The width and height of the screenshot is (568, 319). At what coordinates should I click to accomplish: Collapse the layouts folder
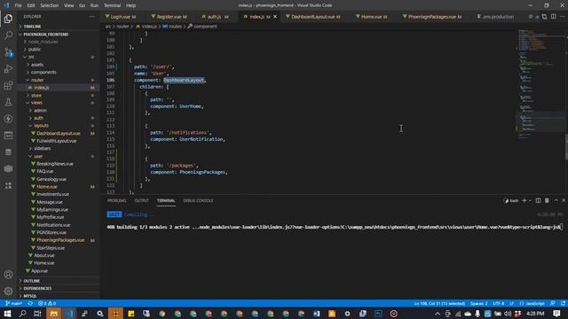pos(41,126)
